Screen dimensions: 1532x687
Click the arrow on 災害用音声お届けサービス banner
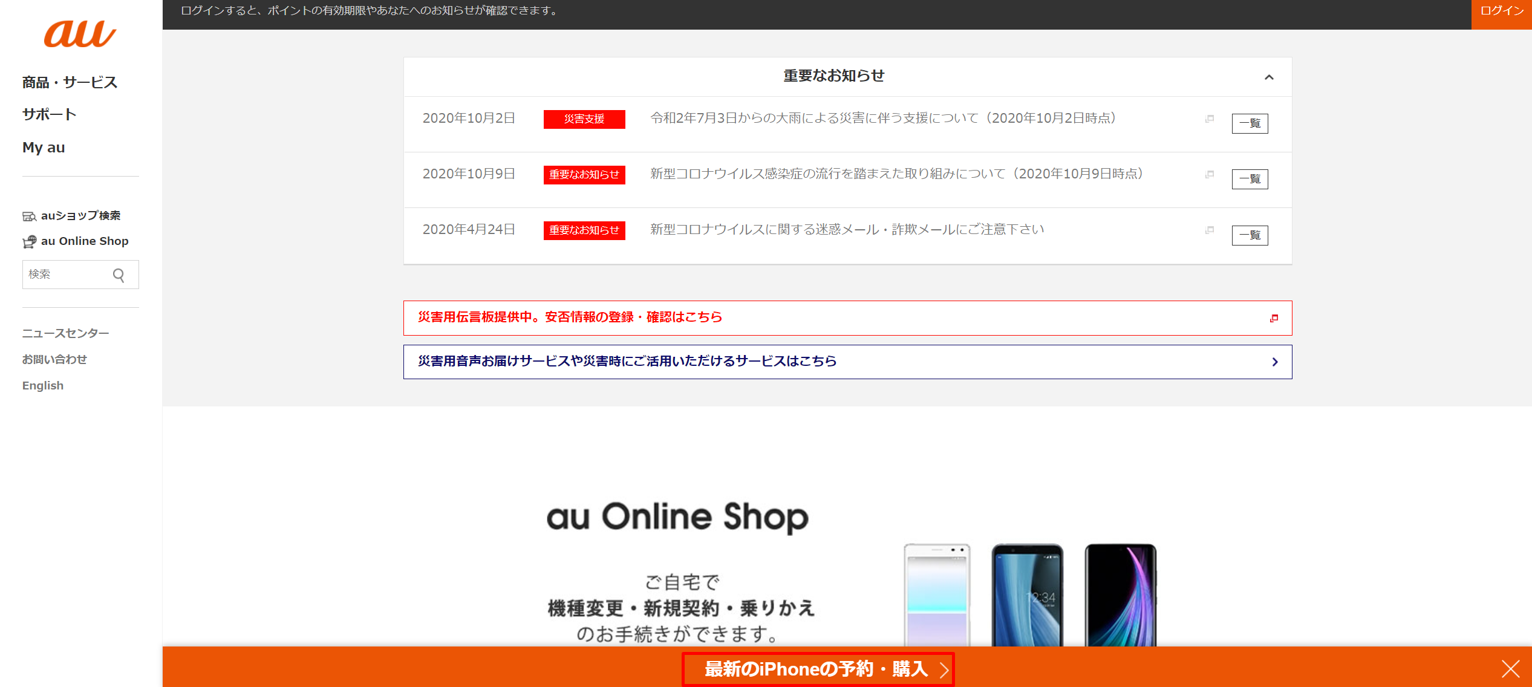1275,362
